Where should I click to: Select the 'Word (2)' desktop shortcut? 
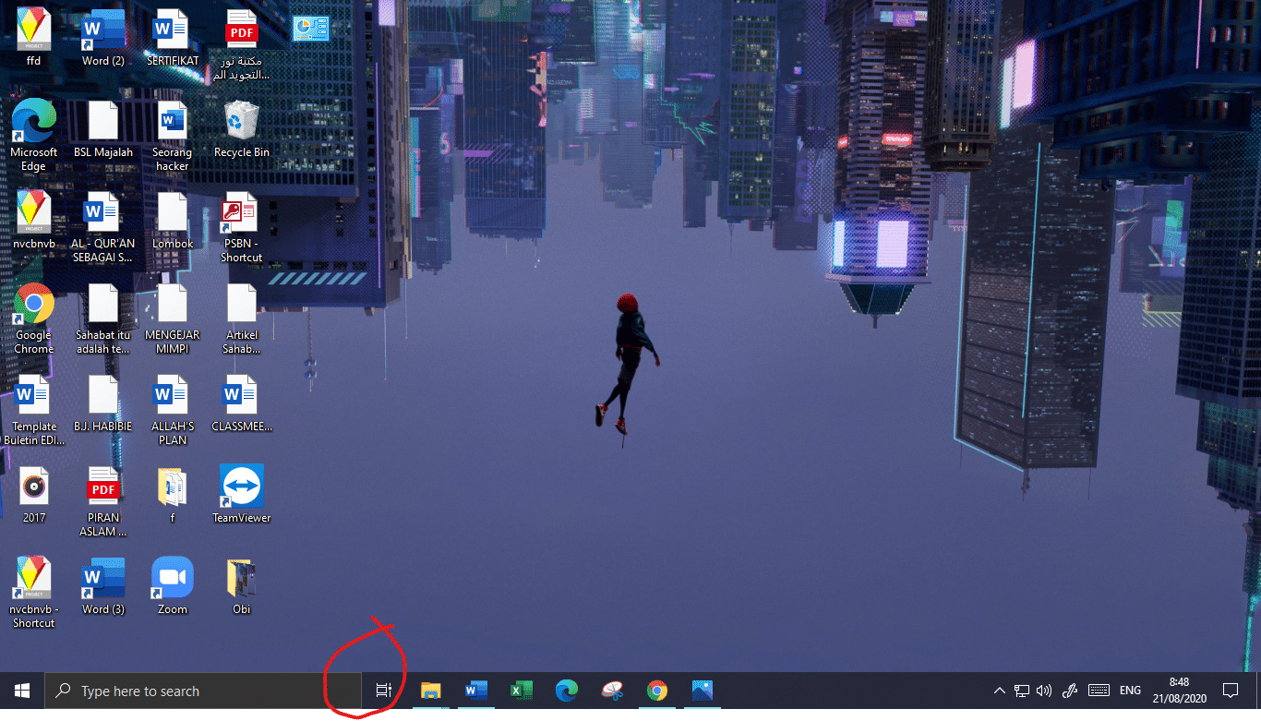[103, 39]
